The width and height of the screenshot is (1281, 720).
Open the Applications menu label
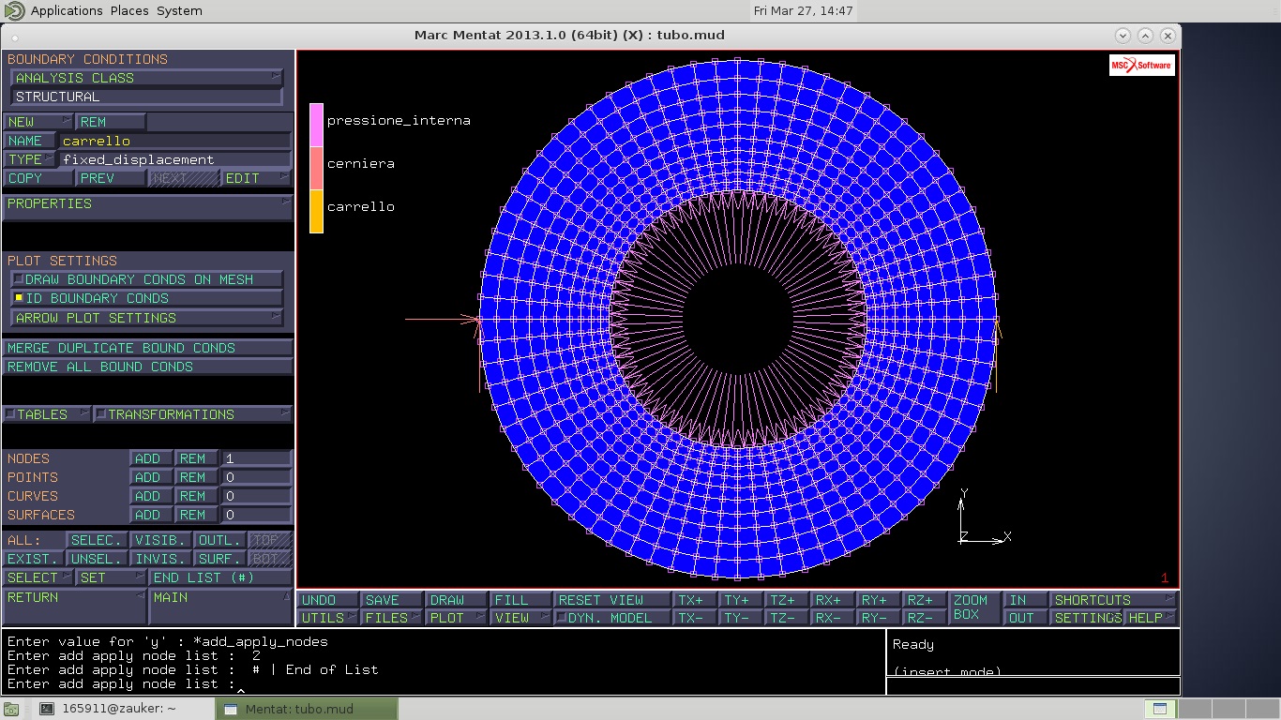click(x=67, y=10)
